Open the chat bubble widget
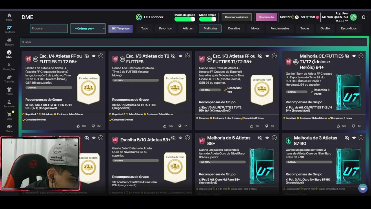The width and height of the screenshot is (371, 209). (x=363, y=188)
